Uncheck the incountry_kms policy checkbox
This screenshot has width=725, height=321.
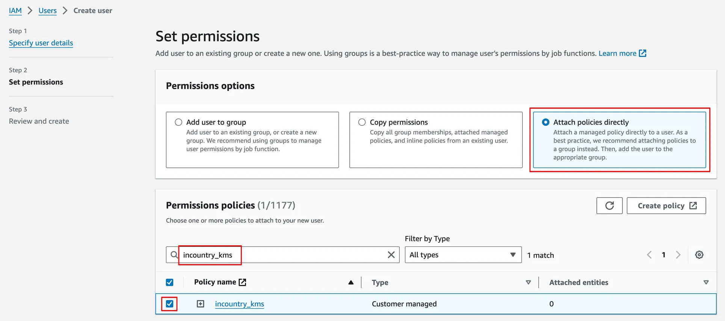(x=170, y=304)
